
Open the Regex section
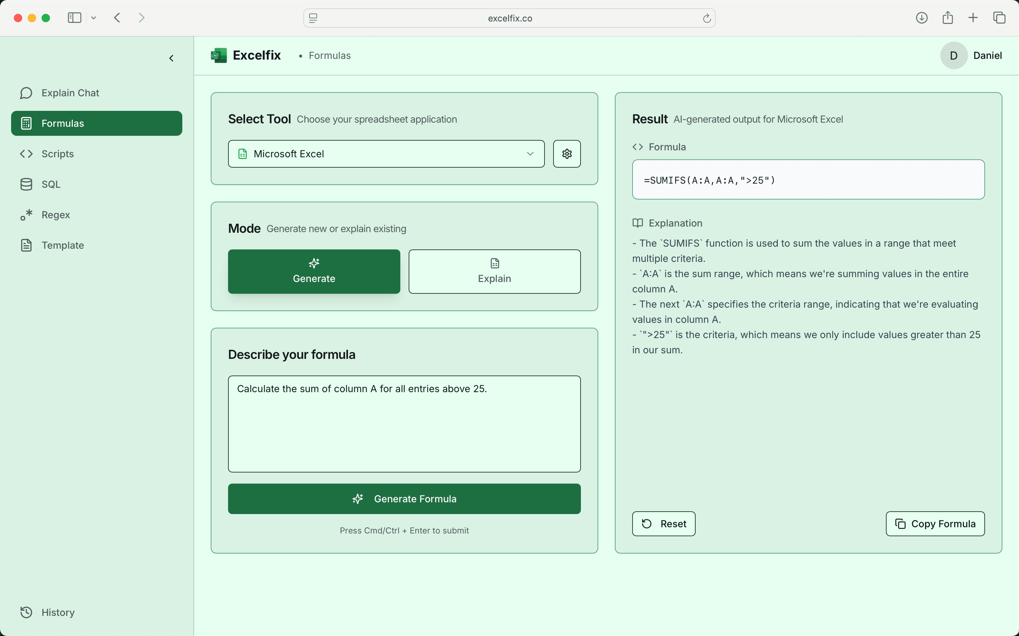tap(96, 215)
